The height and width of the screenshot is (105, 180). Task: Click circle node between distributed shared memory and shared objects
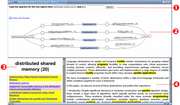[x=42, y=26]
